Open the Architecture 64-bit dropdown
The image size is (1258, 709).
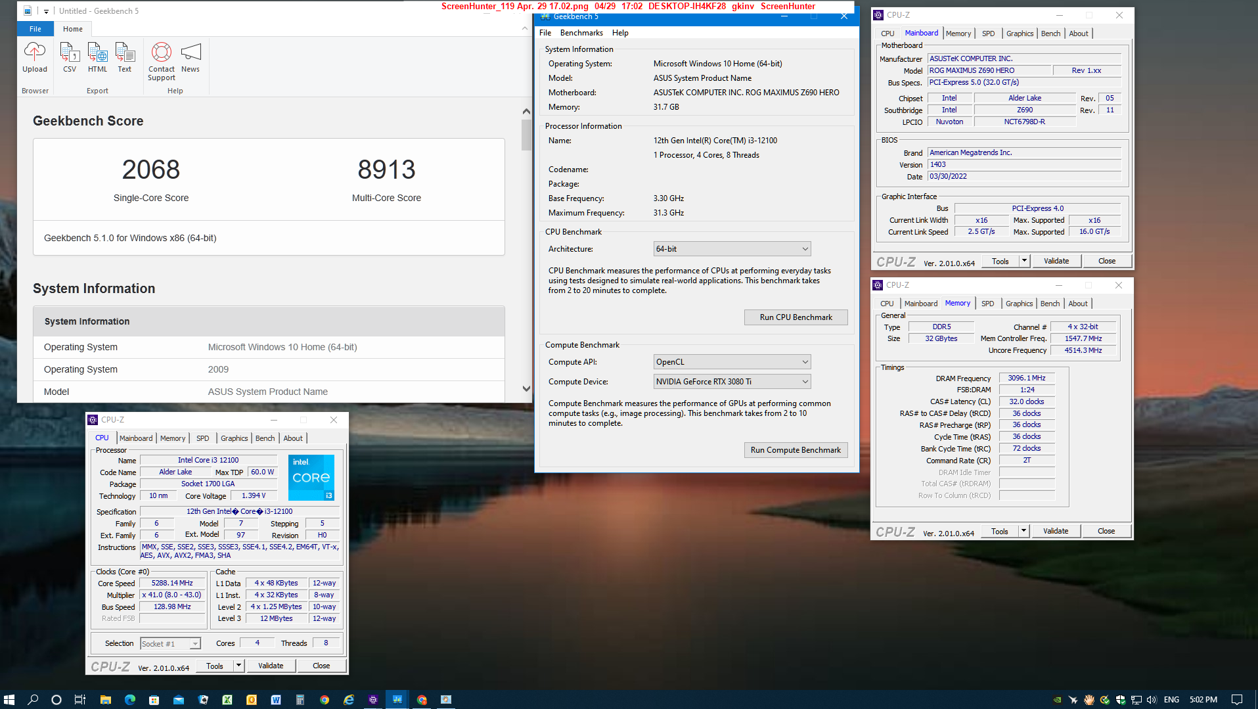coord(732,249)
